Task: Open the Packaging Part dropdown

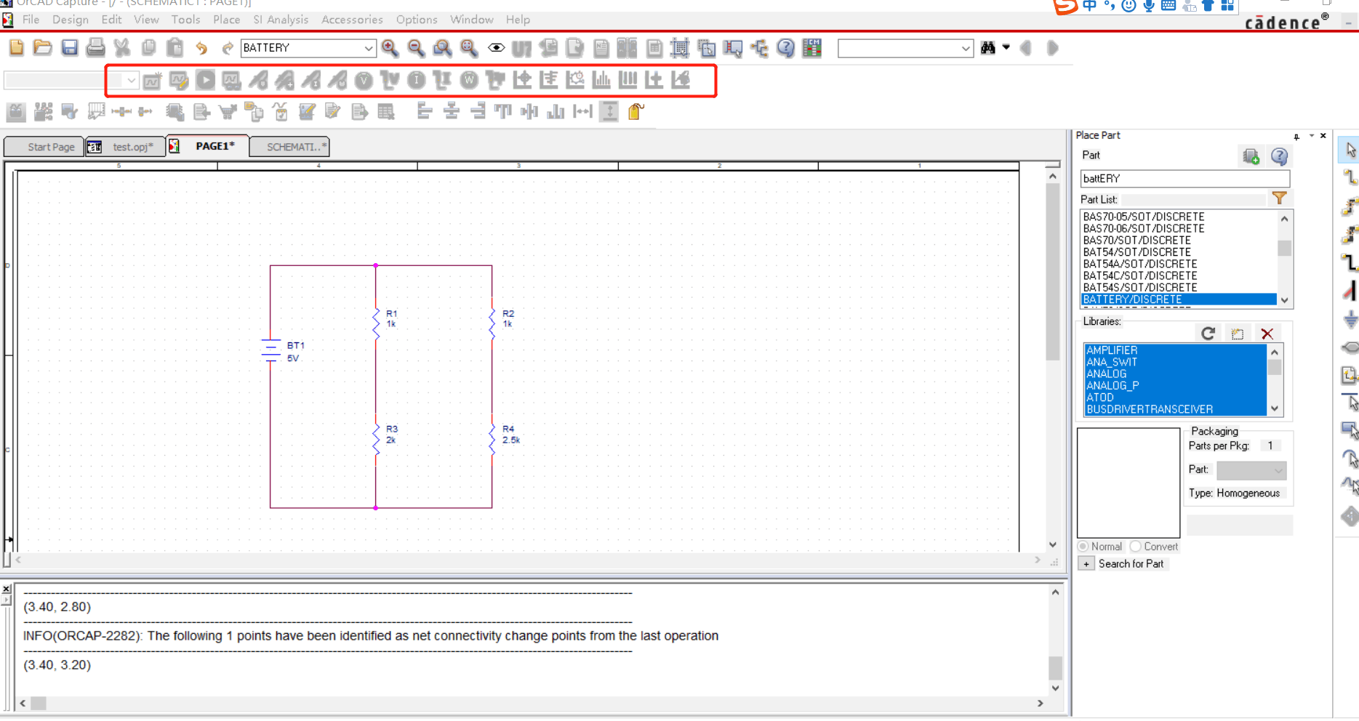Action: tap(1278, 470)
